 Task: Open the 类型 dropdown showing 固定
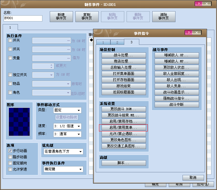click(x=67, y=110)
